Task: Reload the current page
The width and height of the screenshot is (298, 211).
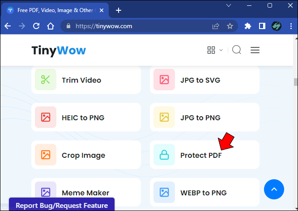Action: pyautogui.click(x=36, y=26)
